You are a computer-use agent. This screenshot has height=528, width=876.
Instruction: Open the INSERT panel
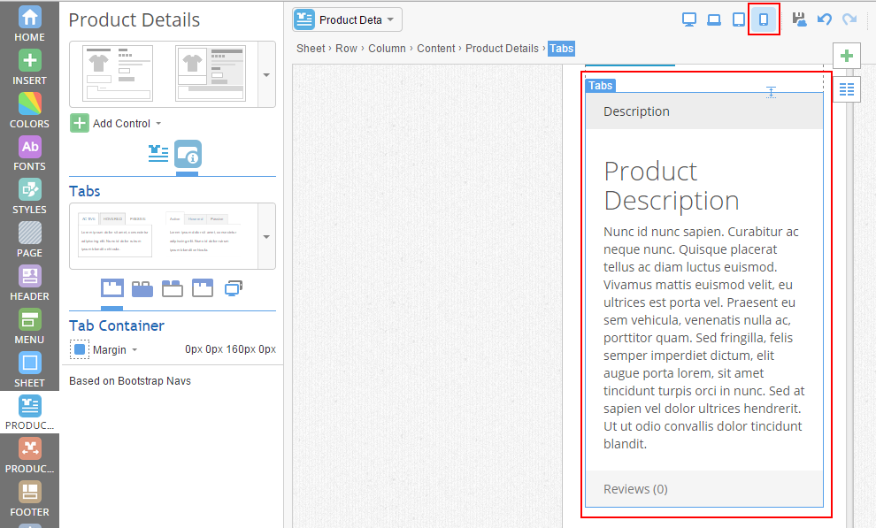click(x=29, y=67)
